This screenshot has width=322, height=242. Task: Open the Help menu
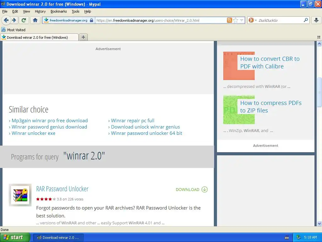pos(87,11)
